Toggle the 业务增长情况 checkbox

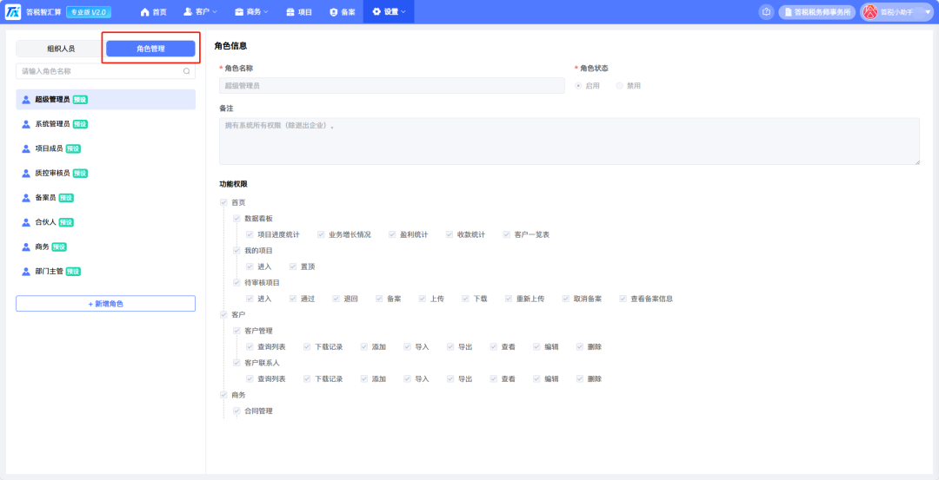(x=321, y=235)
